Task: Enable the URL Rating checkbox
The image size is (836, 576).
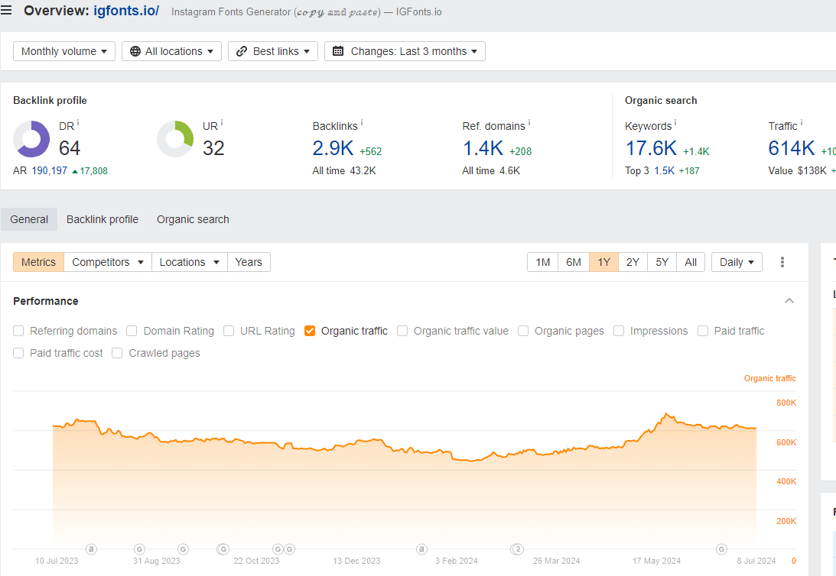Action: 229,331
